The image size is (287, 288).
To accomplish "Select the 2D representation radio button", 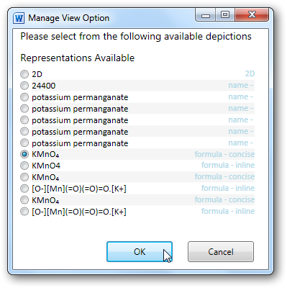I will pos(24,74).
